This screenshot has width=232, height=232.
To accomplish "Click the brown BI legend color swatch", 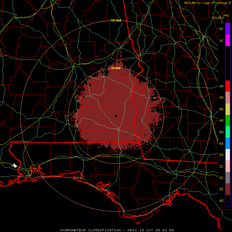I will [228, 189].
